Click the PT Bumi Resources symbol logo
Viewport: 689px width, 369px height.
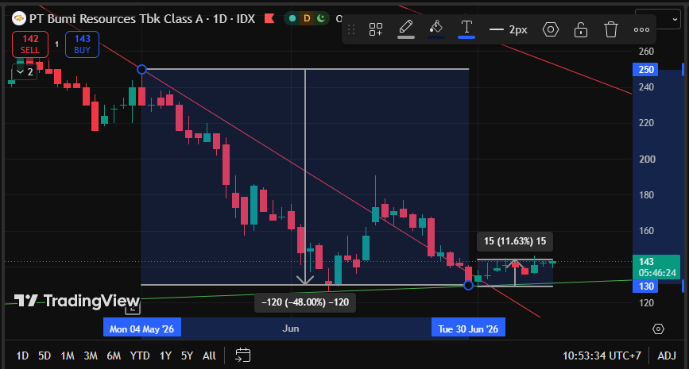point(19,18)
